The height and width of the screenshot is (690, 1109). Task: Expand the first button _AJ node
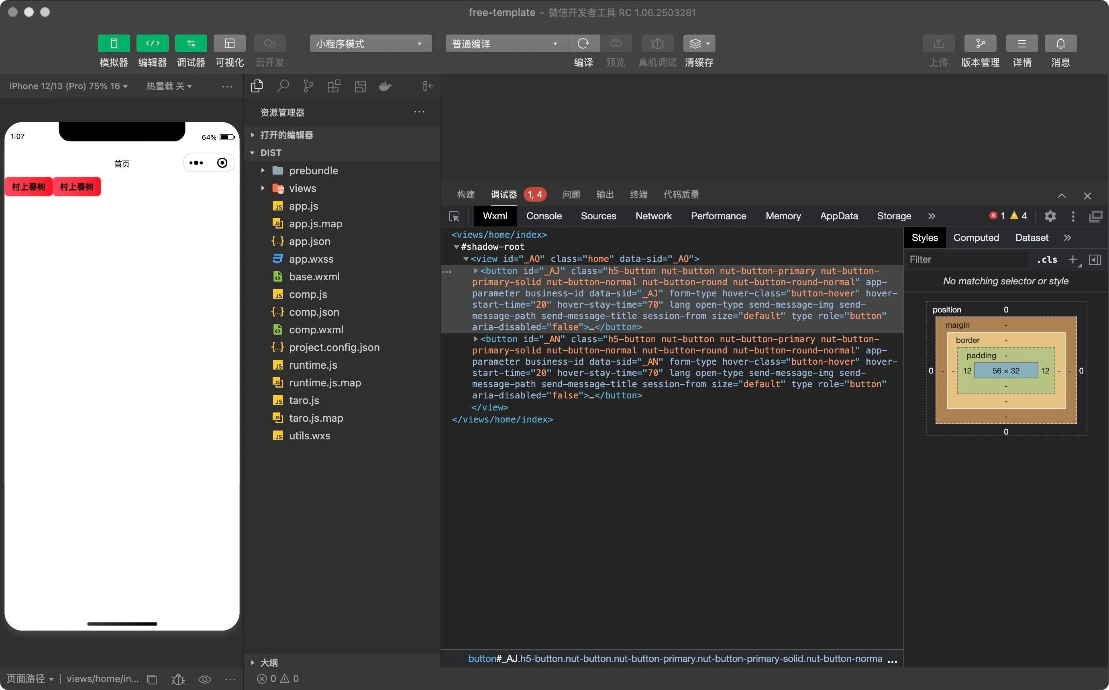(475, 271)
